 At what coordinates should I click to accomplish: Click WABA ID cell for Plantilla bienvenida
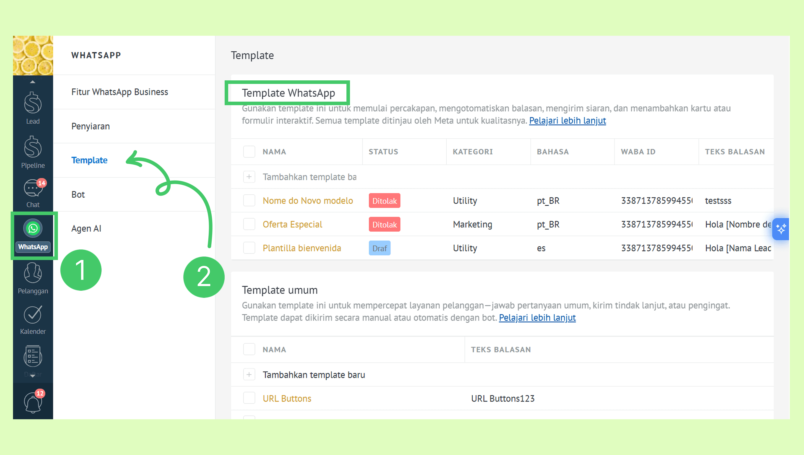click(x=657, y=248)
